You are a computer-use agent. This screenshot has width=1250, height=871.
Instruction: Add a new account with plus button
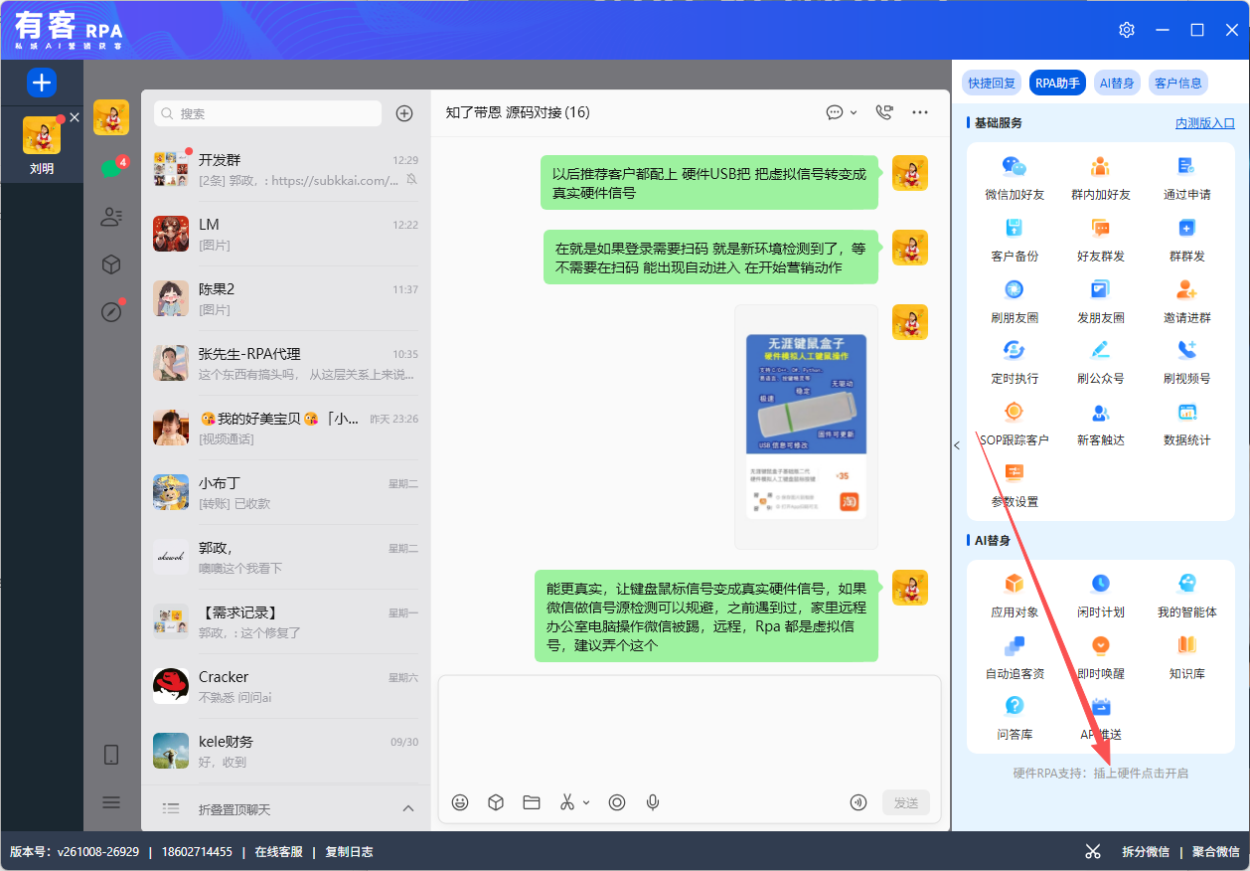click(42, 83)
